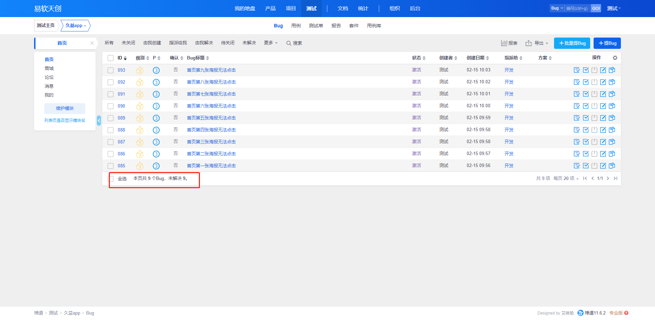Open the 报表 chart report
This screenshot has height=320, width=655.
[509, 43]
